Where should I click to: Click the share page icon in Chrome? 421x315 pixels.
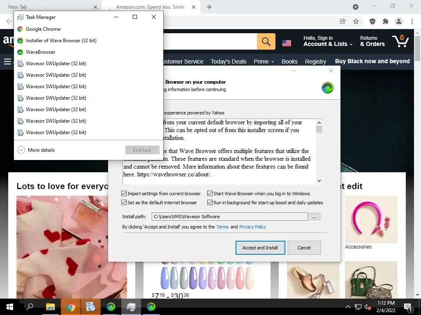point(342,21)
